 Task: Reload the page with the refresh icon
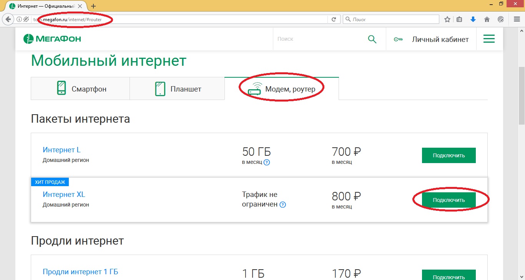tap(334, 19)
